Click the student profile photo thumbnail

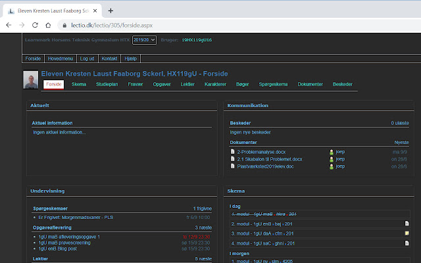point(31,80)
